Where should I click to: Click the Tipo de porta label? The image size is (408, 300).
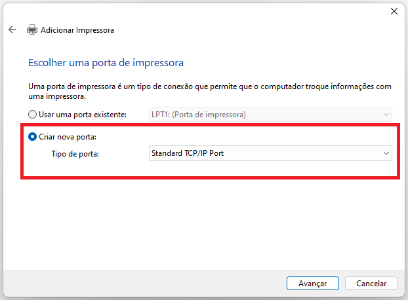coord(75,154)
